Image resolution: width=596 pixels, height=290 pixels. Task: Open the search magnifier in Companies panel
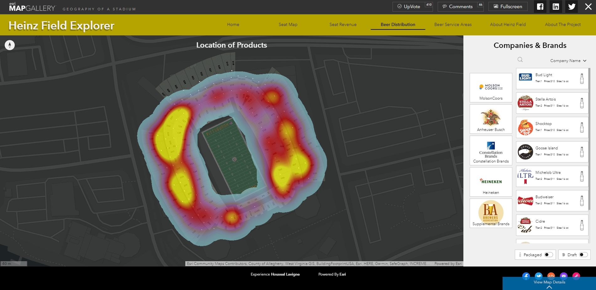520,60
